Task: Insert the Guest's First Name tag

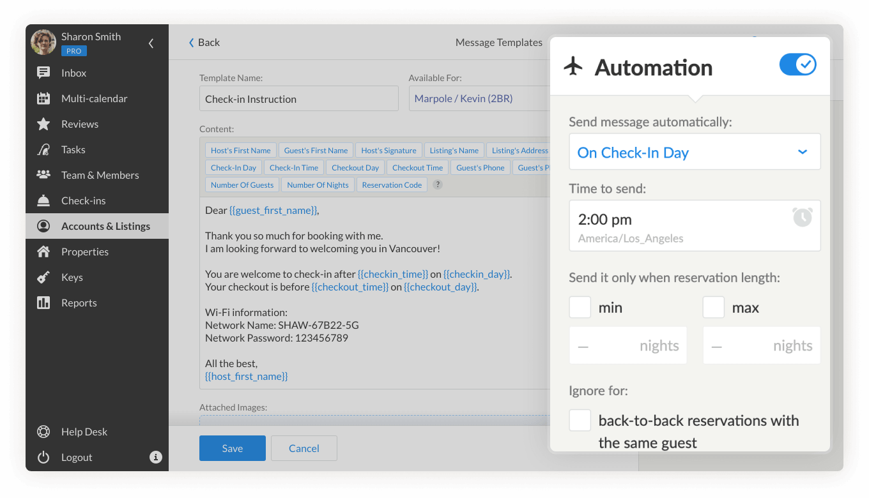Action: [x=316, y=151]
